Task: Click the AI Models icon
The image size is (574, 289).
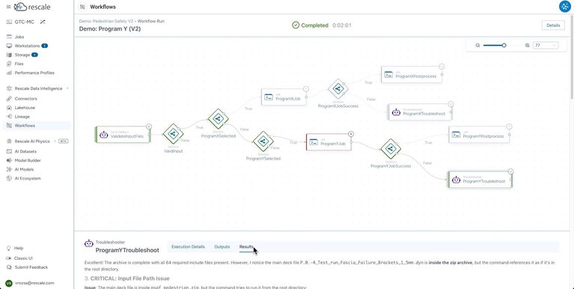Action: pos(9,169)
